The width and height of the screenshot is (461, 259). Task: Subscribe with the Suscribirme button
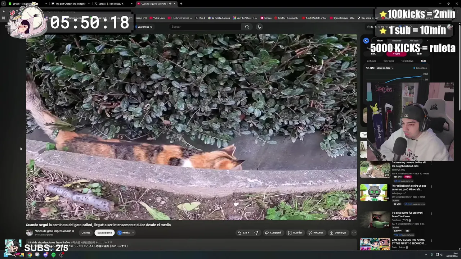click(x=104, y=233)
